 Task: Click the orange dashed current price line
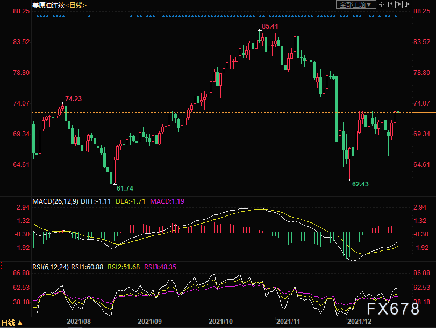point(221,113)
